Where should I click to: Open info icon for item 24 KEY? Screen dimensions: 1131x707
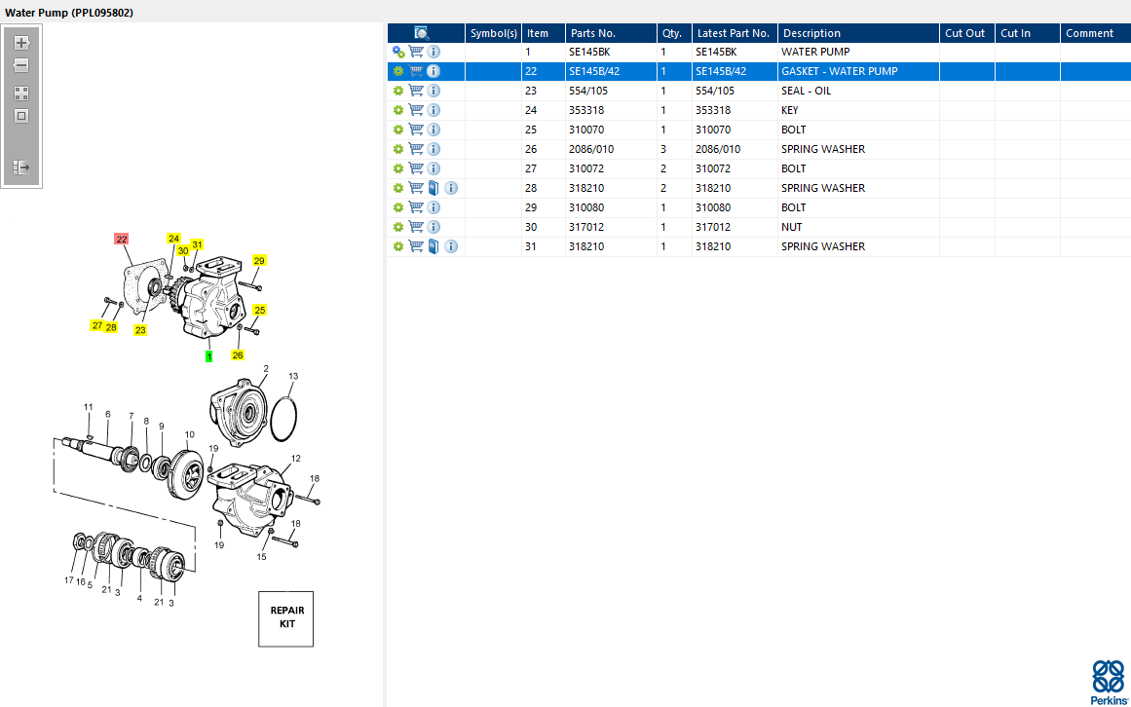click(x=434, y=110)
